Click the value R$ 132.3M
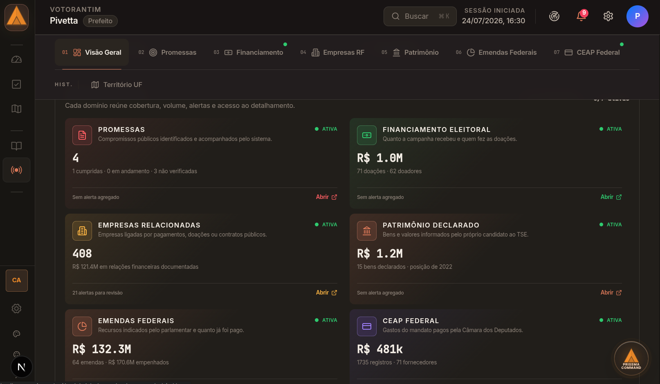Viewport: 660px width, 384px height. (x=102, y=349)
